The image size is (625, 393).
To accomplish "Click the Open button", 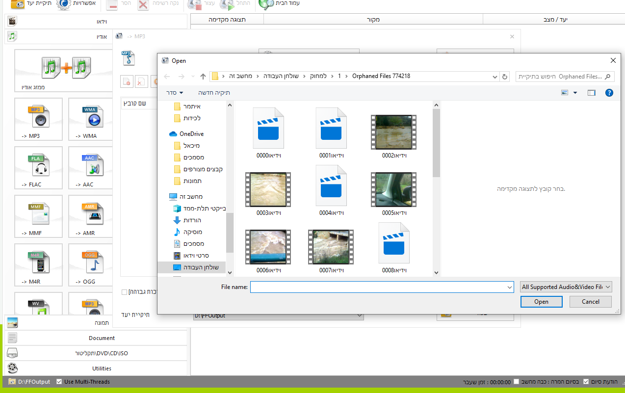I will coord(541,302).
